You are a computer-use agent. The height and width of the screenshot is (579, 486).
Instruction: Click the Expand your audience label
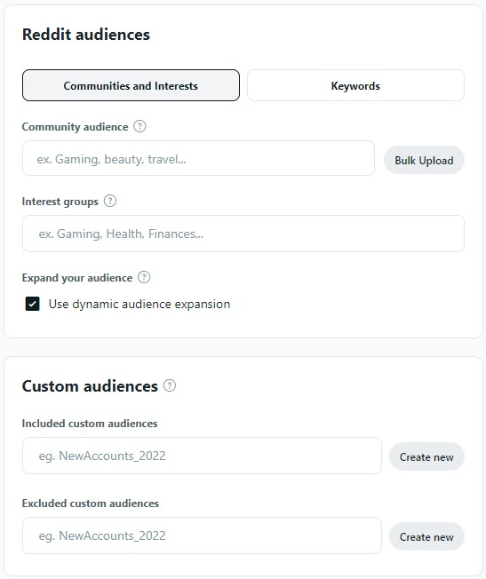click(77, 278)
